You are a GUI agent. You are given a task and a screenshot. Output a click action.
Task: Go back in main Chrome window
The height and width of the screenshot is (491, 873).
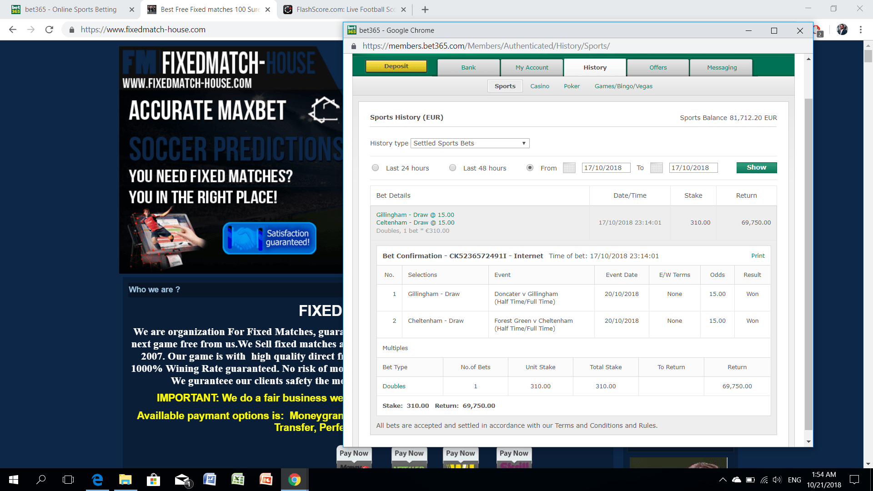coord(13,30)
